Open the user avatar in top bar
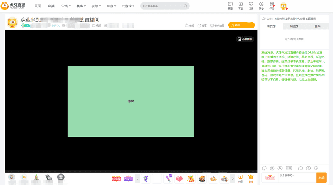Viewport: 333px width, 185px height. click(x=283, y=6)
